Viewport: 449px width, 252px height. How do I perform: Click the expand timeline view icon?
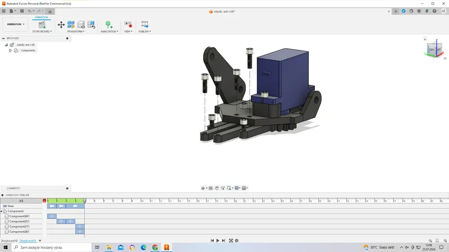point(231,241)
